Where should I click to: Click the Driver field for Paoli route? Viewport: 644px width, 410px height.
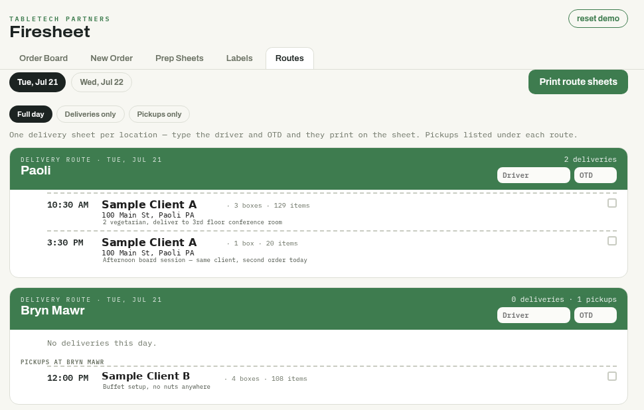[x=534, y=175]
